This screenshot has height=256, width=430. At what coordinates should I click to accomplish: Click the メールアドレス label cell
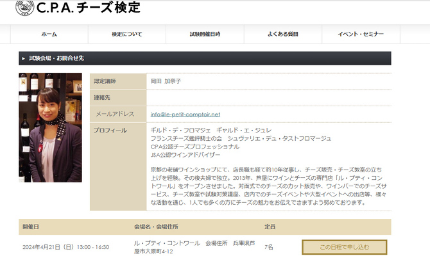pyautogui.click(x=118, y=114)
